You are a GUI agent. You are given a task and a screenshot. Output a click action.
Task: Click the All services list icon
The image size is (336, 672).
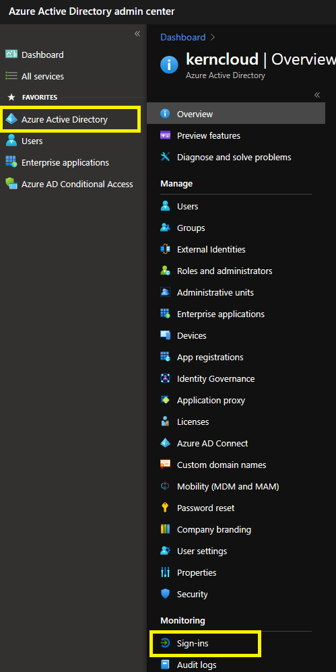(11, 76)
